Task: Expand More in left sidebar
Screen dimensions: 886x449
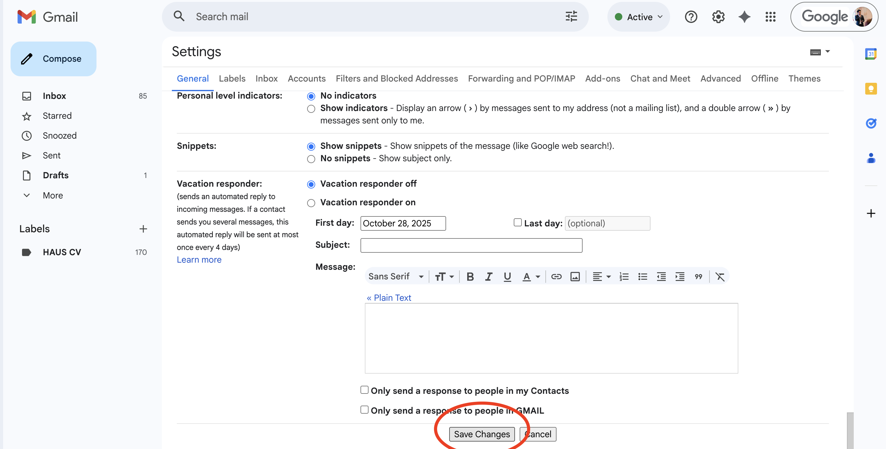Action: [52, 195]
